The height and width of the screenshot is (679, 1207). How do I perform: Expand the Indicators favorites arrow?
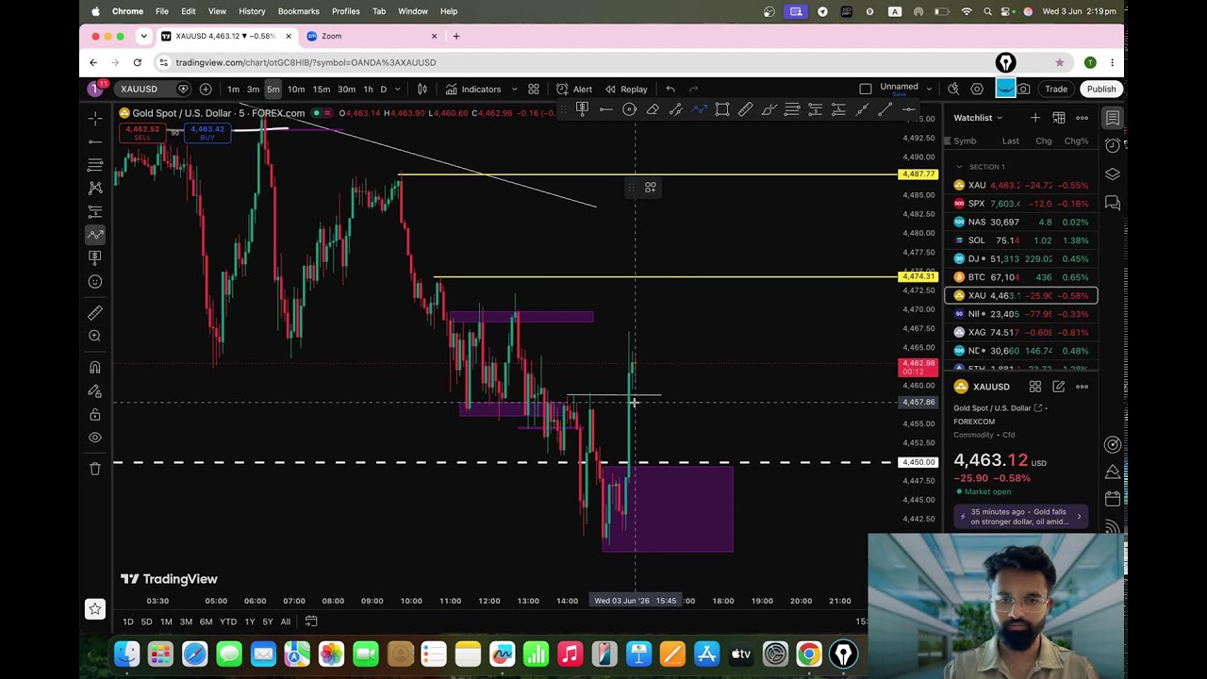point(514,89)
